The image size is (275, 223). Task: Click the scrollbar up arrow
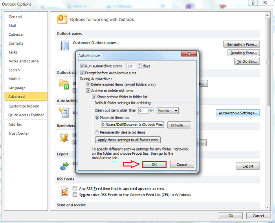click(267, 15)
